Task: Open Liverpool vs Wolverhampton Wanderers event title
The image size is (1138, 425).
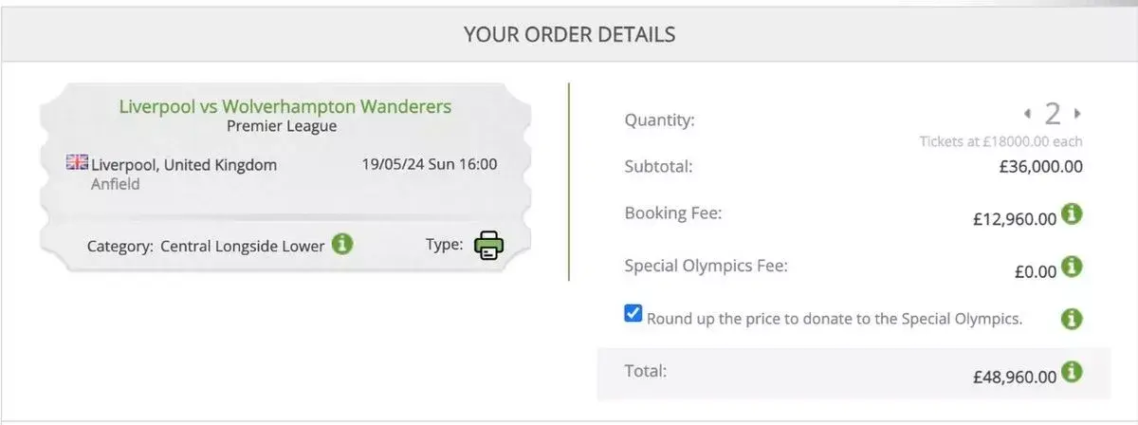Action: coord(284,106)
